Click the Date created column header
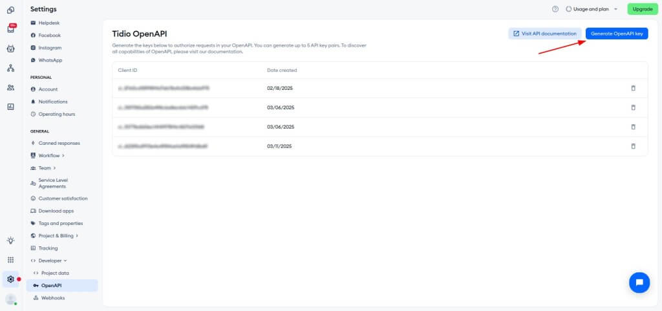Image resolution: width=662 pixels, height=311 pixels. [x=282, y=70]
